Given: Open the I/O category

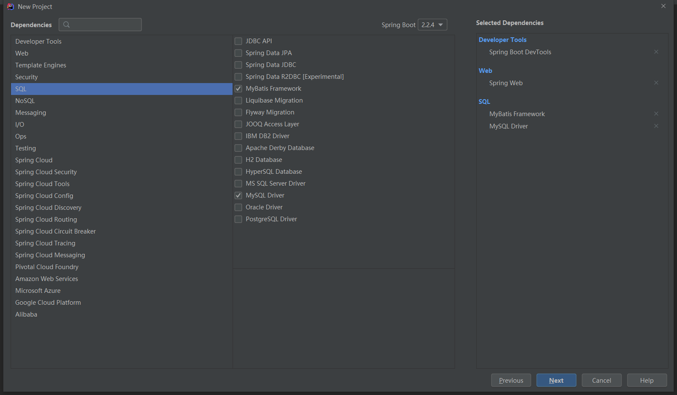Looking at the screenshot, I should 122,125.
